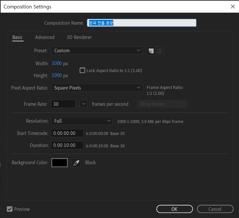Click the Frame Aspect Ratio label
The height and width of the screenshot is (218, 239).
tap(165, 88)
